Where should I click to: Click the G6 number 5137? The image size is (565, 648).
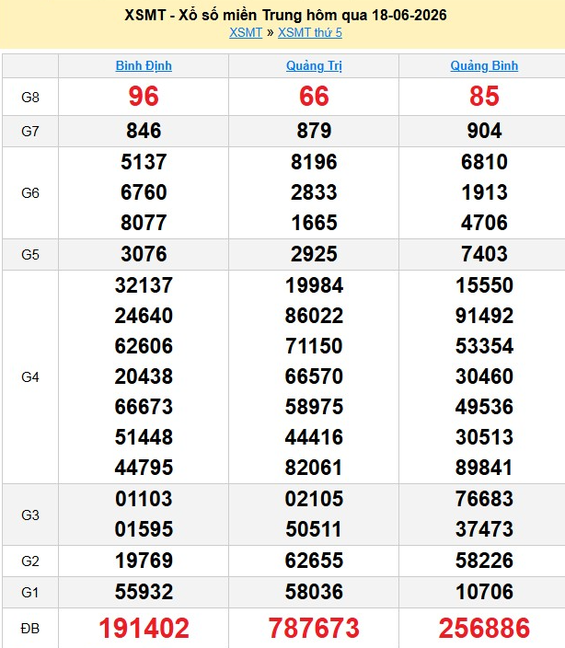point(144,162)
